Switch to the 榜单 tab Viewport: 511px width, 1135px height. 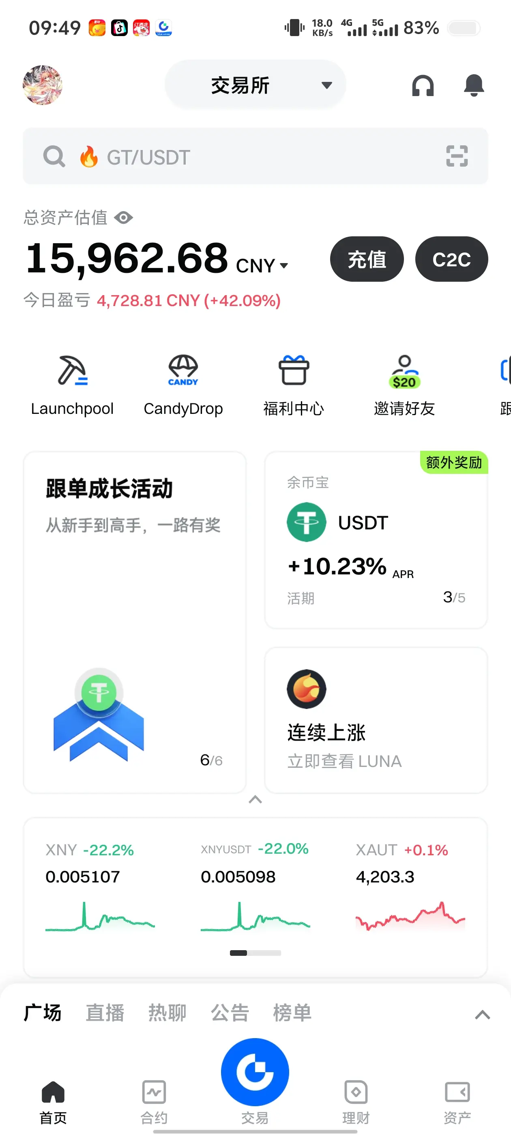(x=292, y=1013)
